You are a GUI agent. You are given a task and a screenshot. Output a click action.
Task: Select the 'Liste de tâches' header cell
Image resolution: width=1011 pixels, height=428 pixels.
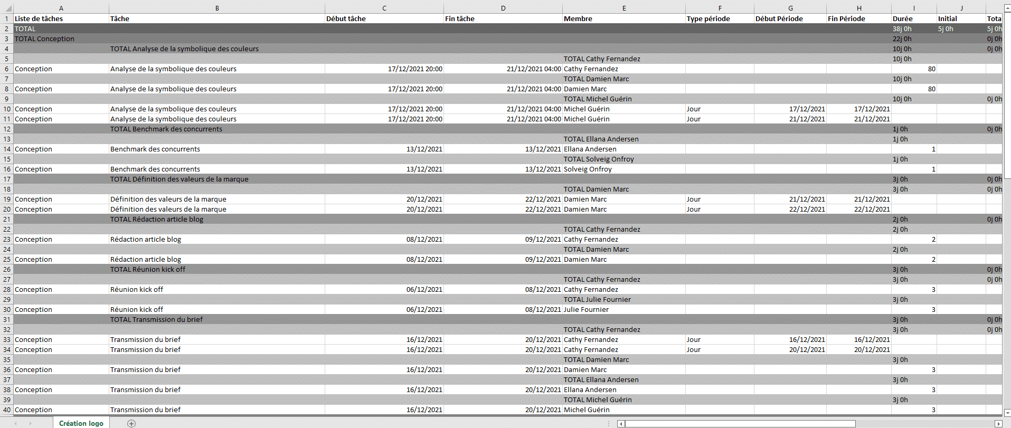pos(61,18)
